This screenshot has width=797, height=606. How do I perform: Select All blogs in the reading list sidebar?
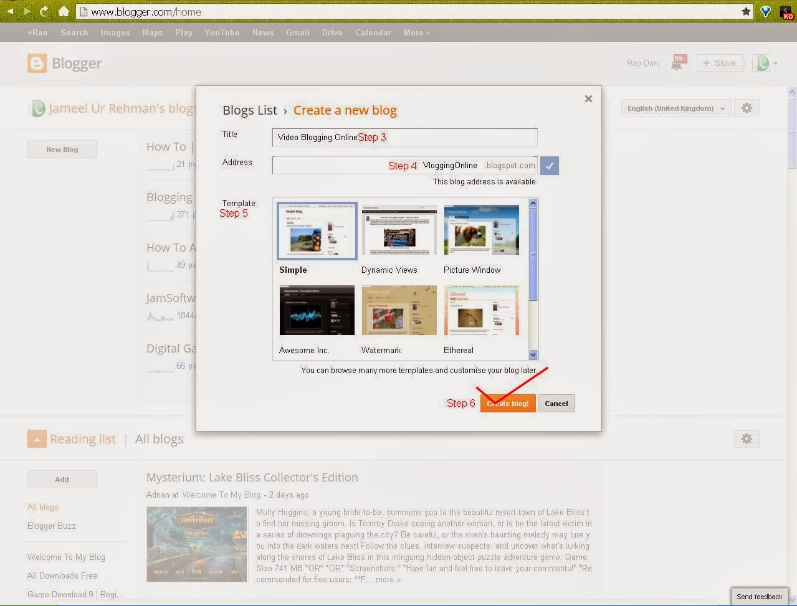[43, 508]
